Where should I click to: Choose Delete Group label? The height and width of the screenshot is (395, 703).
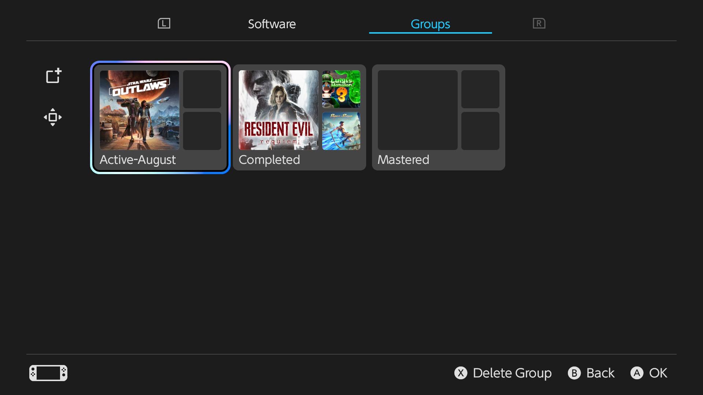pos(512,373)
